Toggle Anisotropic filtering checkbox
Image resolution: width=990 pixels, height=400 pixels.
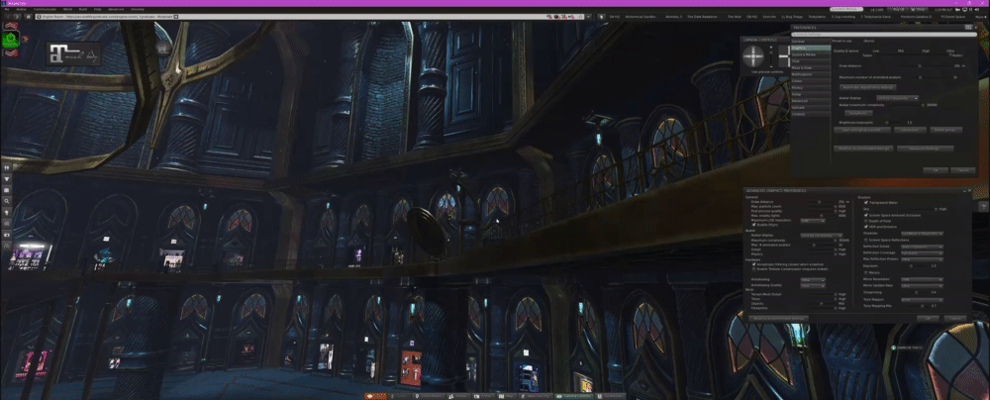tap(753, 264)
